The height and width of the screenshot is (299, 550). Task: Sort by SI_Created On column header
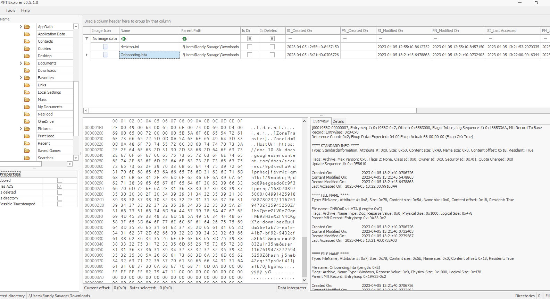pos(312,31)
